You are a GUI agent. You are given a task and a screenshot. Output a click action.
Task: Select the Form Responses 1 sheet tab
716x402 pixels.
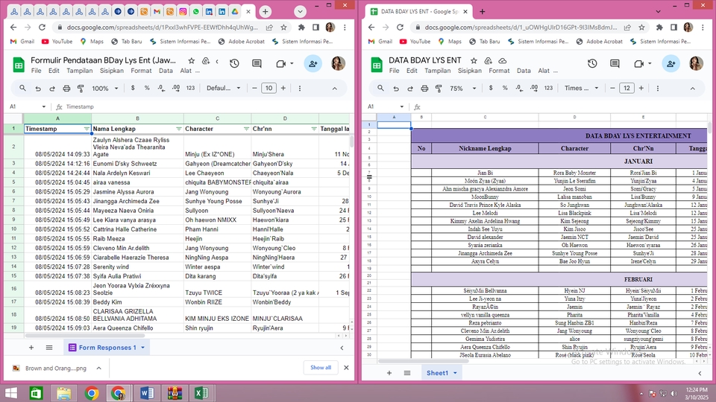coord(107,348)
